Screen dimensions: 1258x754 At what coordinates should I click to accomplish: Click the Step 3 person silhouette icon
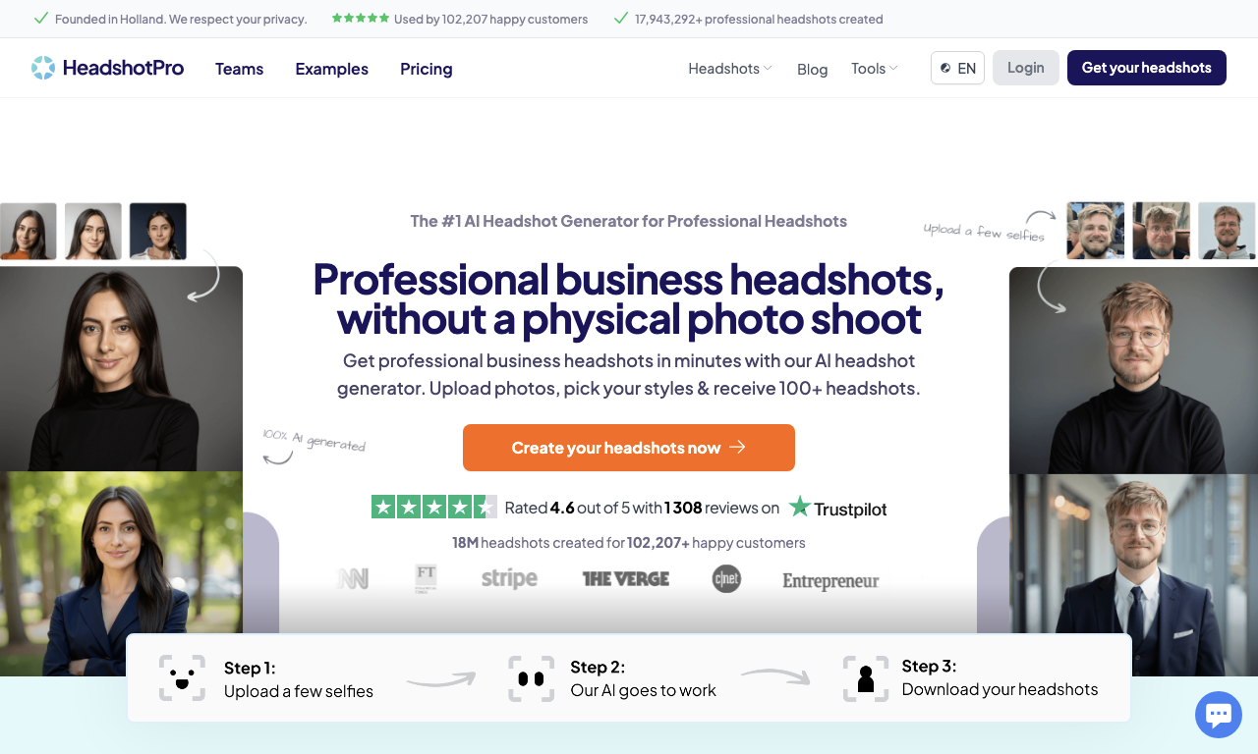866,678
